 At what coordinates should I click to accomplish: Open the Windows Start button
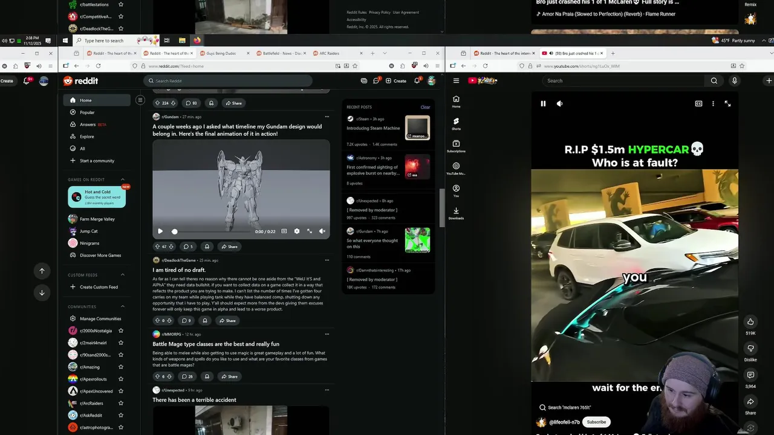65,40
